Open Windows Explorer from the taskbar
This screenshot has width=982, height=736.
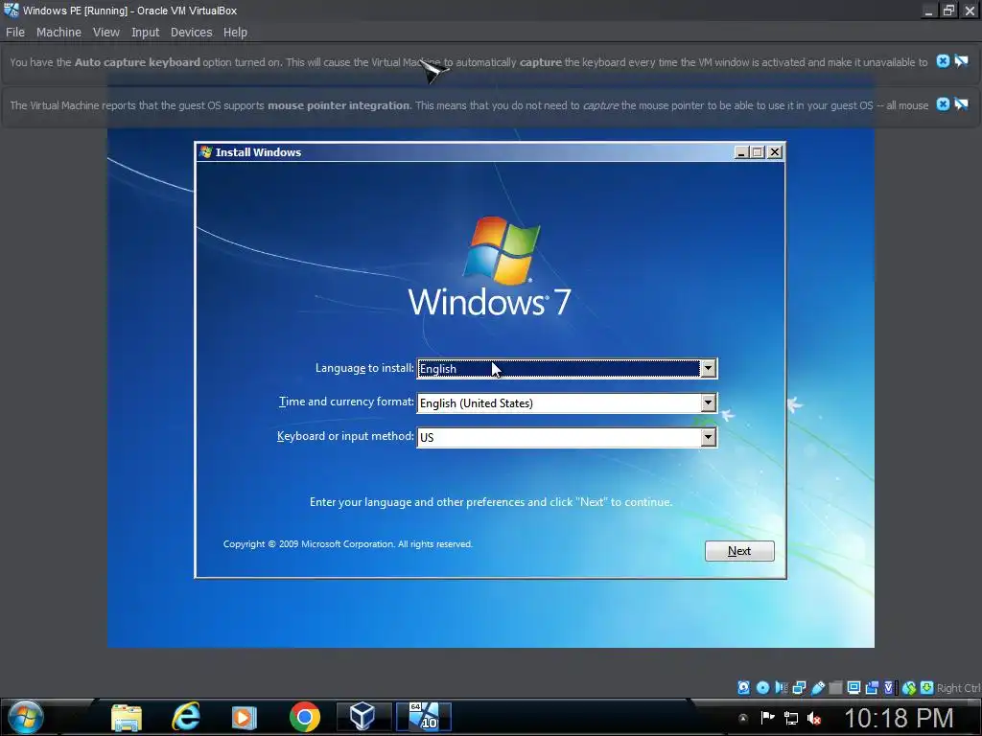(x=127, y=717)
